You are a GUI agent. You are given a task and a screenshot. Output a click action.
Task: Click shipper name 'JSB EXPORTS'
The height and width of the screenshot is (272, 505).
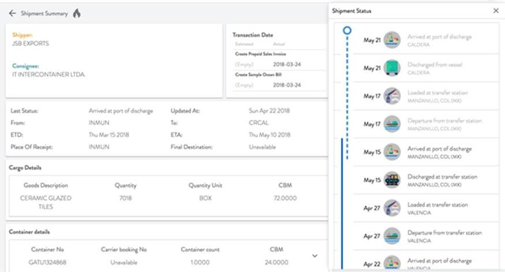[31, 43]
